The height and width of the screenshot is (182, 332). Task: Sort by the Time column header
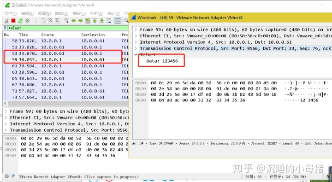(x=29, y=35)
